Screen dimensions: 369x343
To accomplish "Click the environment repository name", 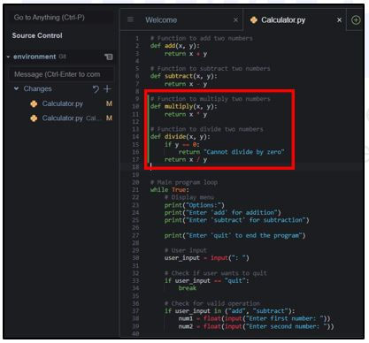I will coord(35,57).
